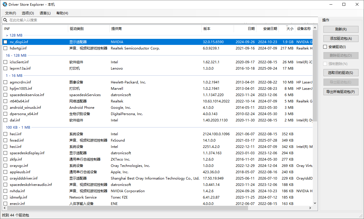This screenshot has height=219, width=364.
Task: Click version 32.0.15.6590 cell
Action: (x=213, y=42)
